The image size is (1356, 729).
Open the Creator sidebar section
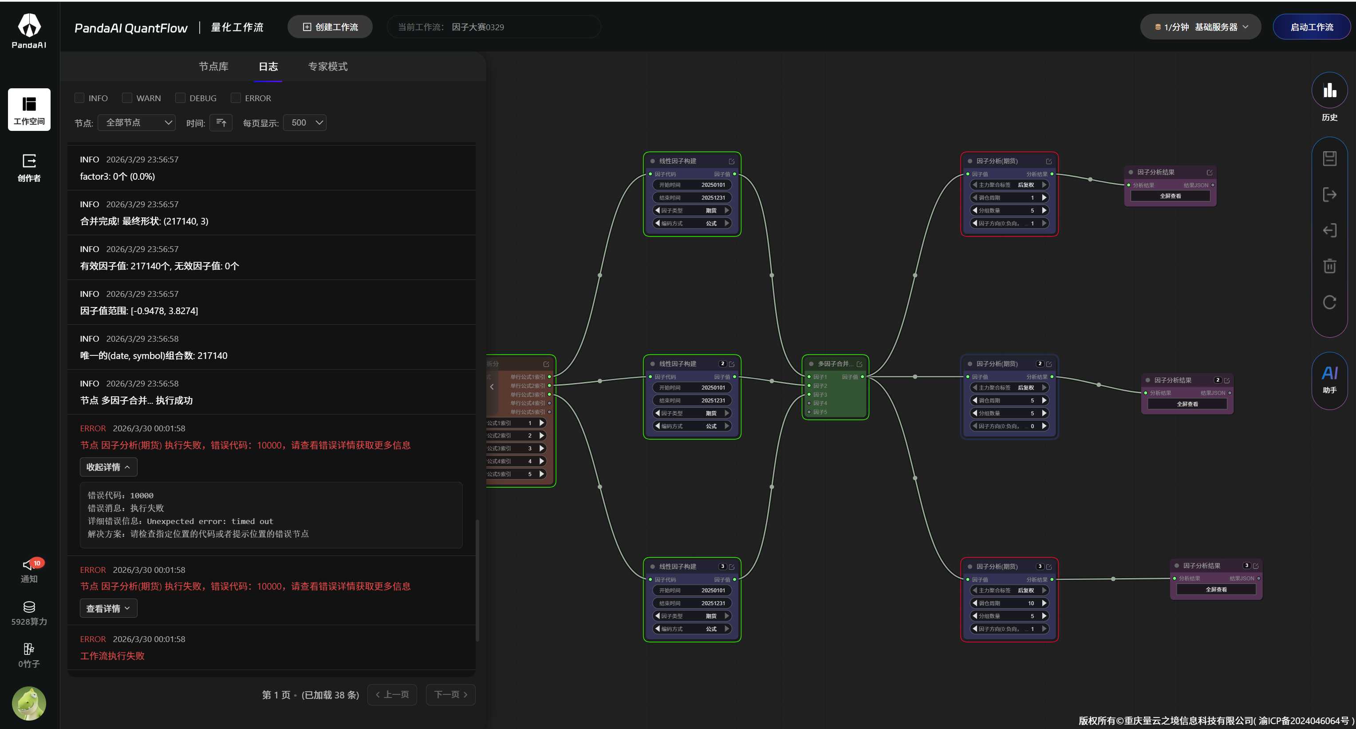pos(29,167)
